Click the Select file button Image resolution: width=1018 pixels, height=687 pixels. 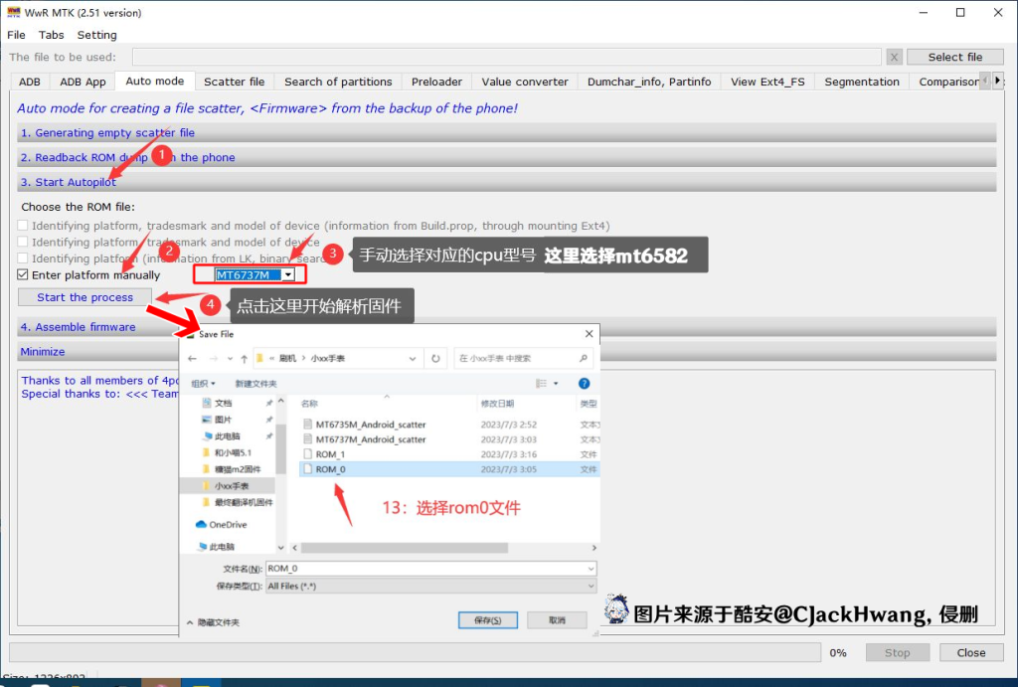[954, 58]
